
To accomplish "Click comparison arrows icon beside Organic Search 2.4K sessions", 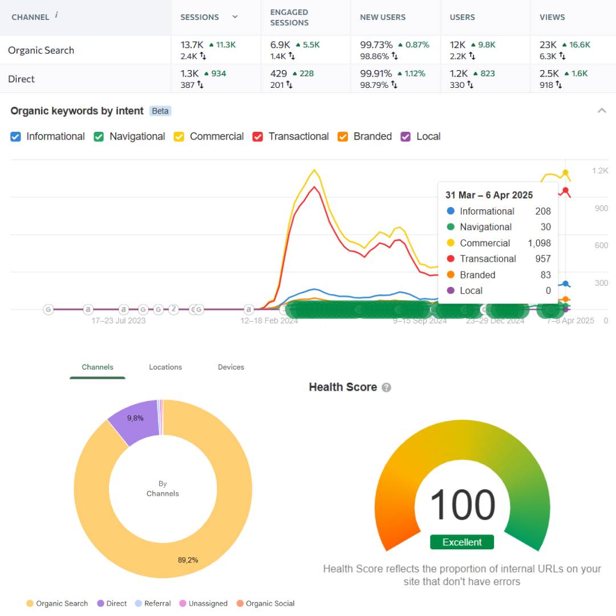I will (x=202, y=56).
